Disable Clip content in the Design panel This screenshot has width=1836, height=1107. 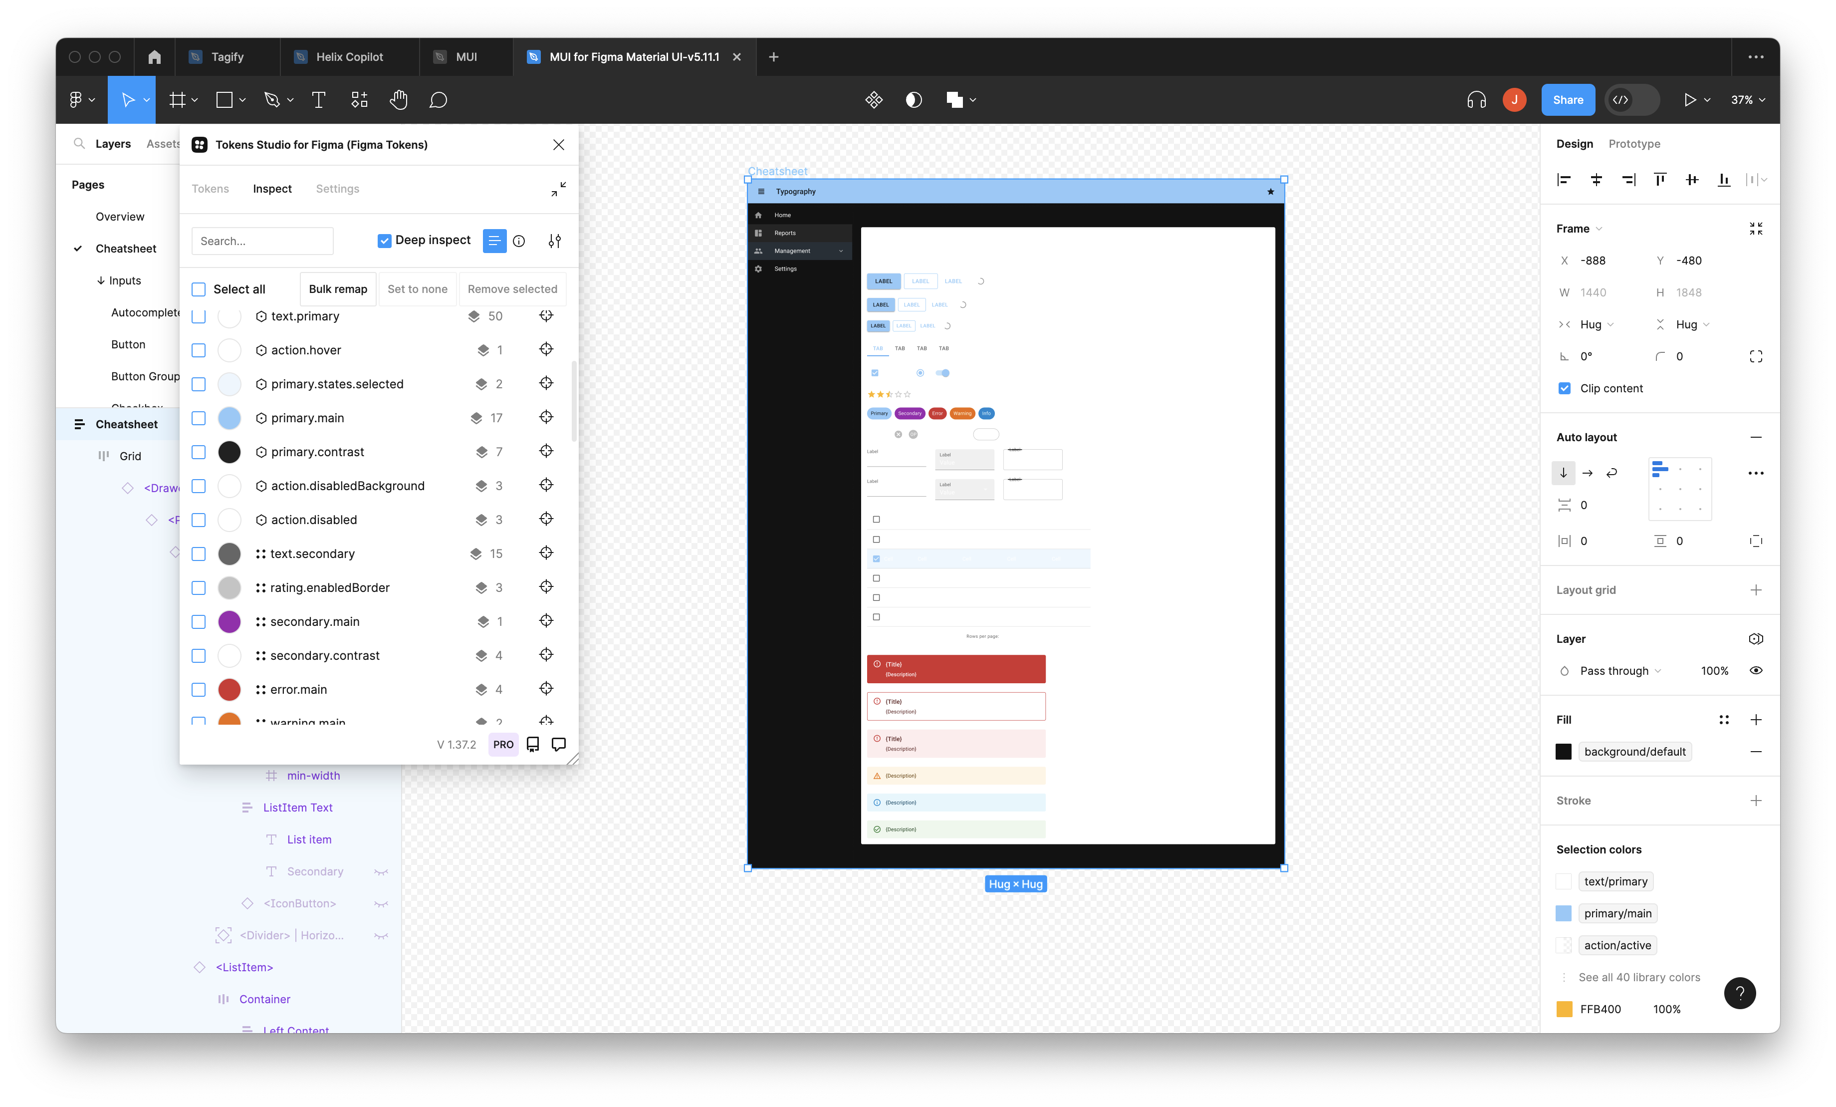pos(1565,388)
